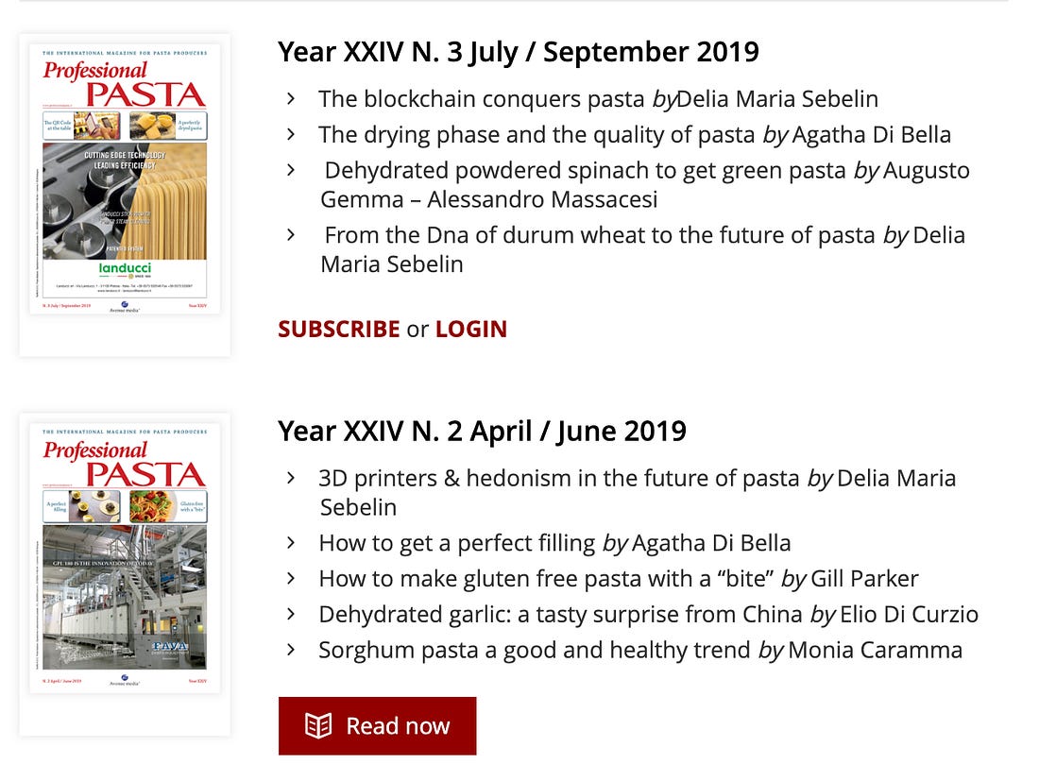Click How to make gluten free pasta title
The image size is (1039, 781).
546,578
